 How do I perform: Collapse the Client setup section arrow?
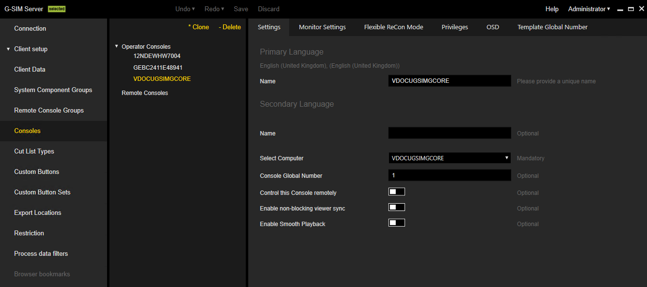coord(8,49)
